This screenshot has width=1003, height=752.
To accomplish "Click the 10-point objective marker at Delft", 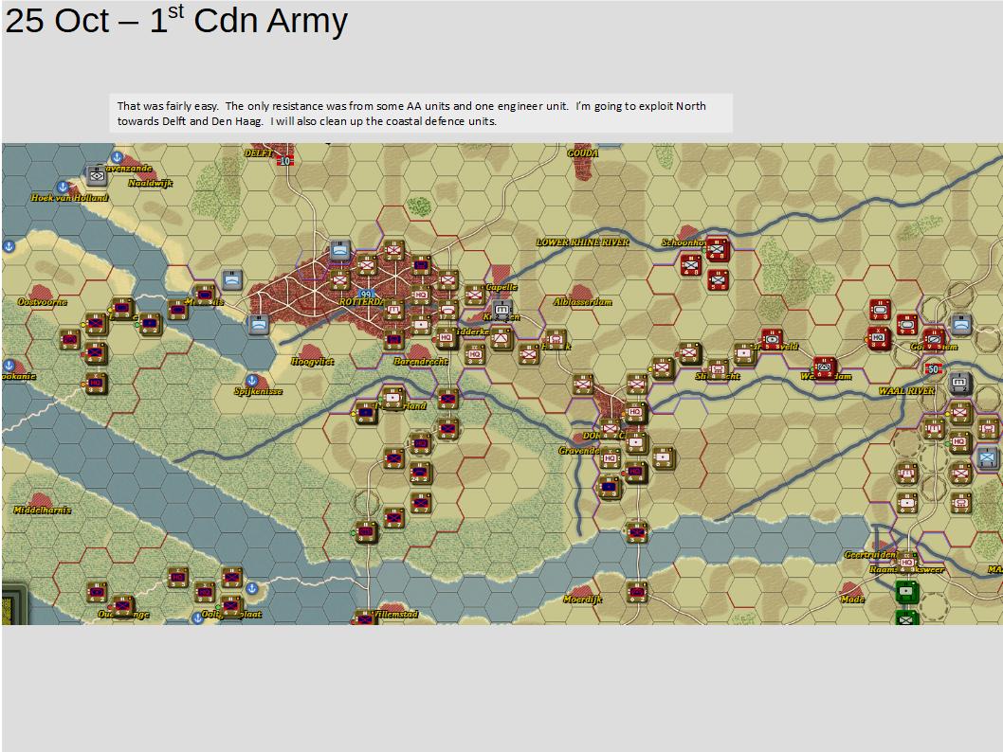I will (284, 159).
